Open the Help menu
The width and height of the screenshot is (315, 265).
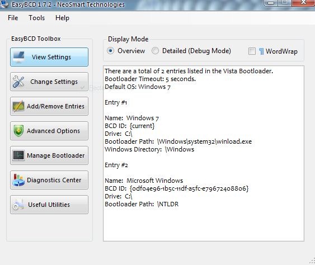tap(62, 18)
